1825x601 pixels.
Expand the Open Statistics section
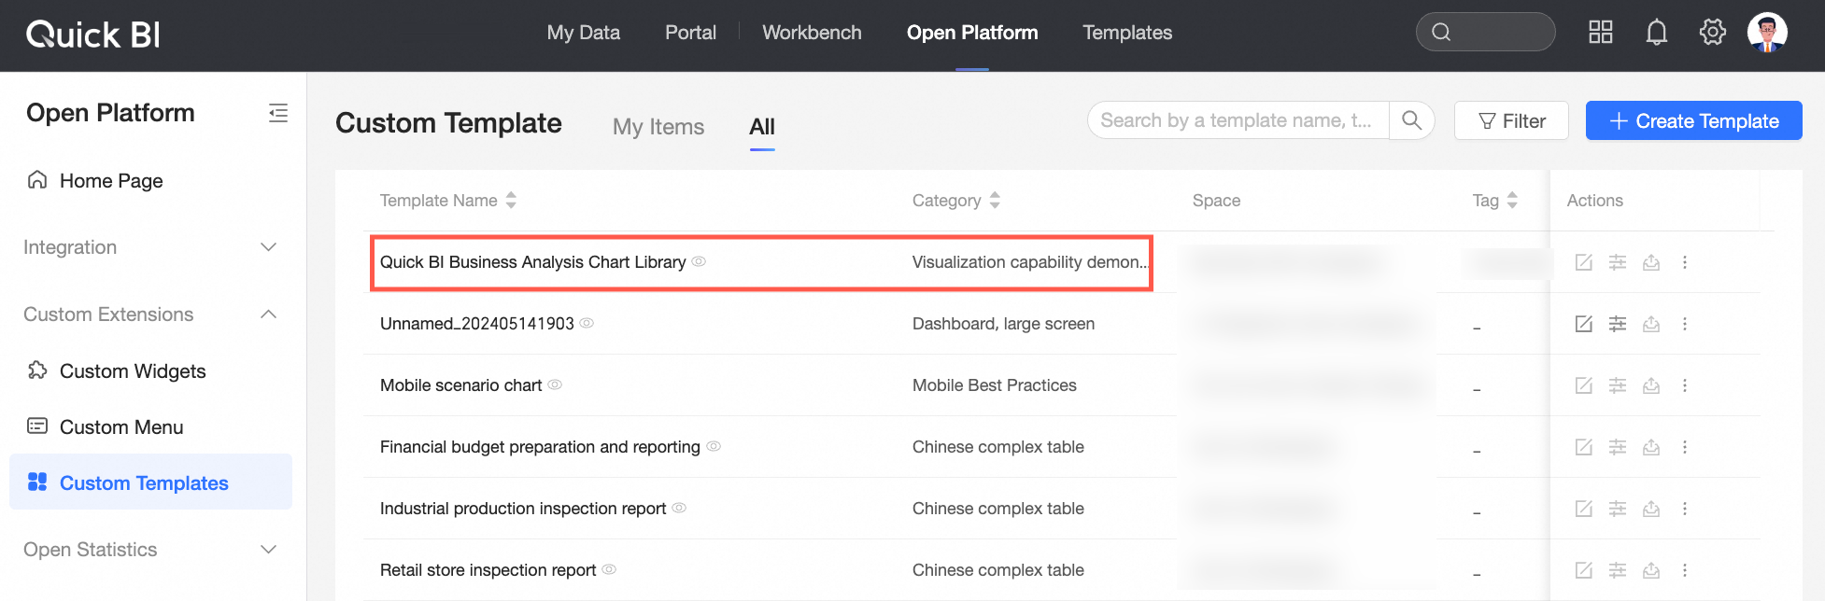[268, 550]
